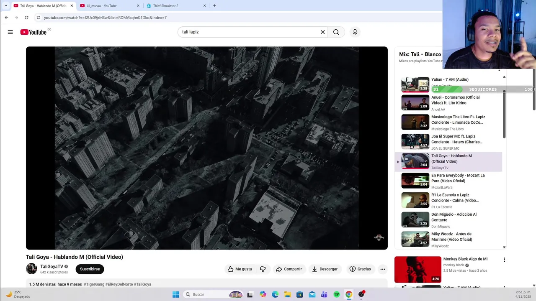Launch Copilot from the taskbar
The width and height of the screenshot is (536, 301).
click(263, 294)
